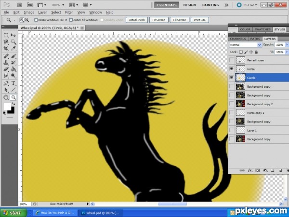Select the Path Selection tool
Screen dimensions: 289x217
pos(6,90)
